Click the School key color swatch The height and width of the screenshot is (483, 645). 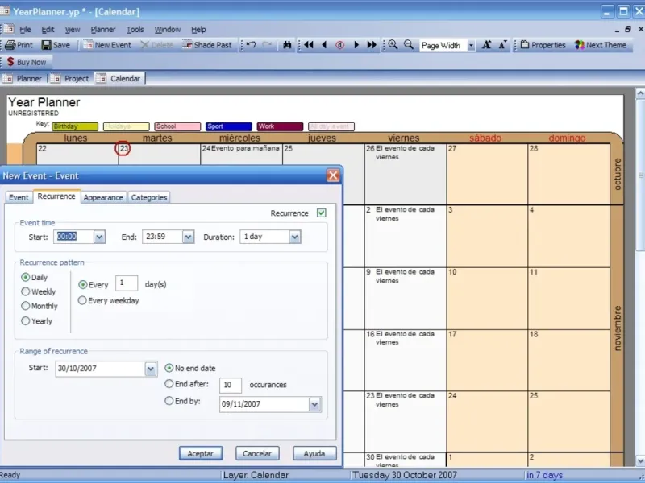pos(177,126)
